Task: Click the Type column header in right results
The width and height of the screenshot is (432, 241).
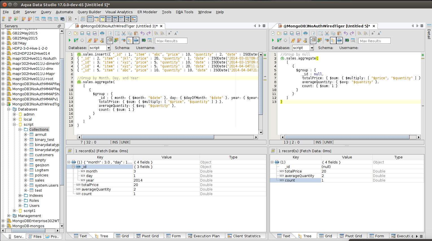Action: (398, 157)
